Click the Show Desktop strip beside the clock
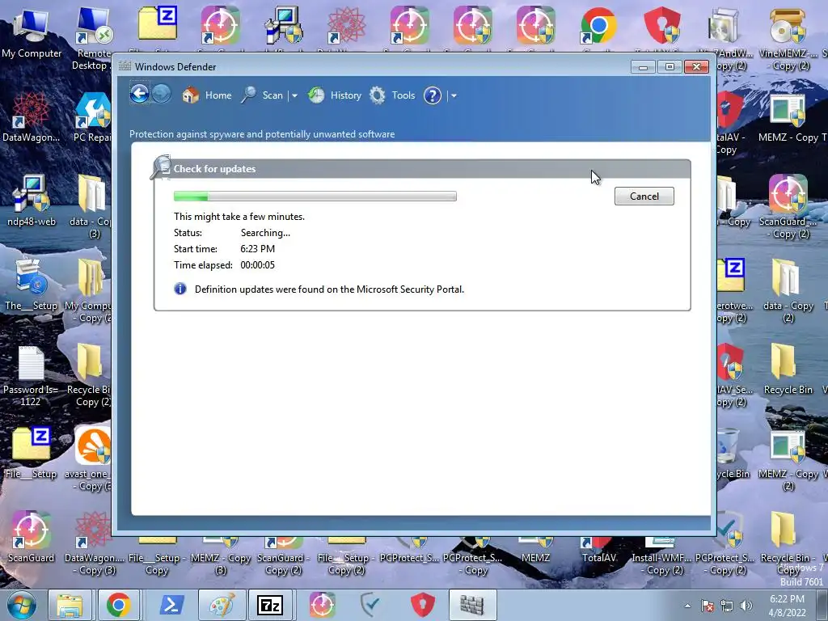 click(x=822, y=606)
